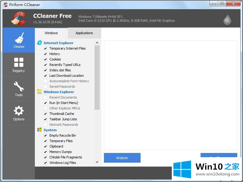Minimize the Piriform CCleaner window
Viewport: 243px width, 182px height.
pyautogui.click(x=214, y=3)
